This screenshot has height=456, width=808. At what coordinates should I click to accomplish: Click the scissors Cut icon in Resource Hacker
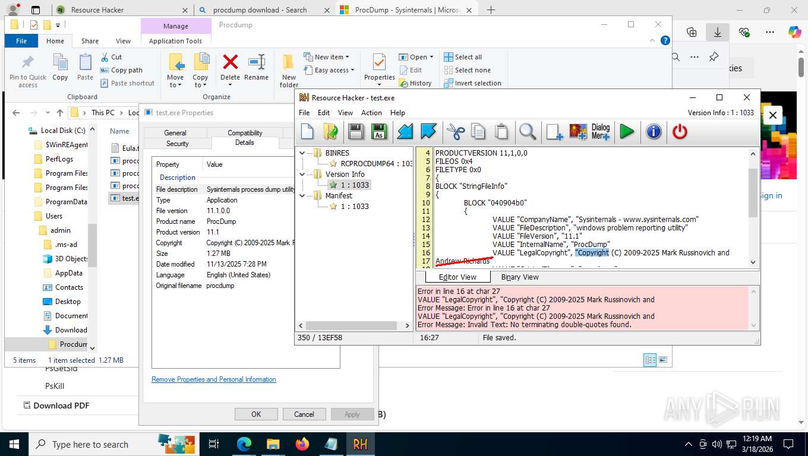[456, 131]
